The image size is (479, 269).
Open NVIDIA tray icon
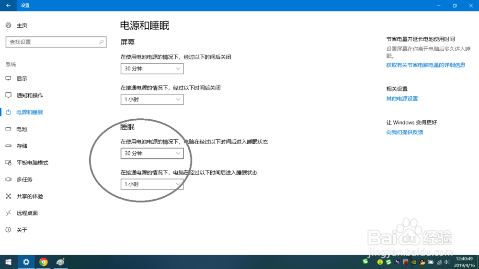click(x=414, y=262)
